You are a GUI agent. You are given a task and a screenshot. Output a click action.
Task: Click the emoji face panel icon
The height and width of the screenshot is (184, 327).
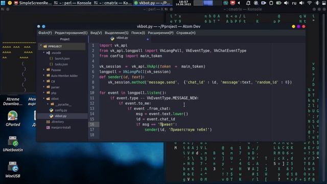tap(10, 3)
